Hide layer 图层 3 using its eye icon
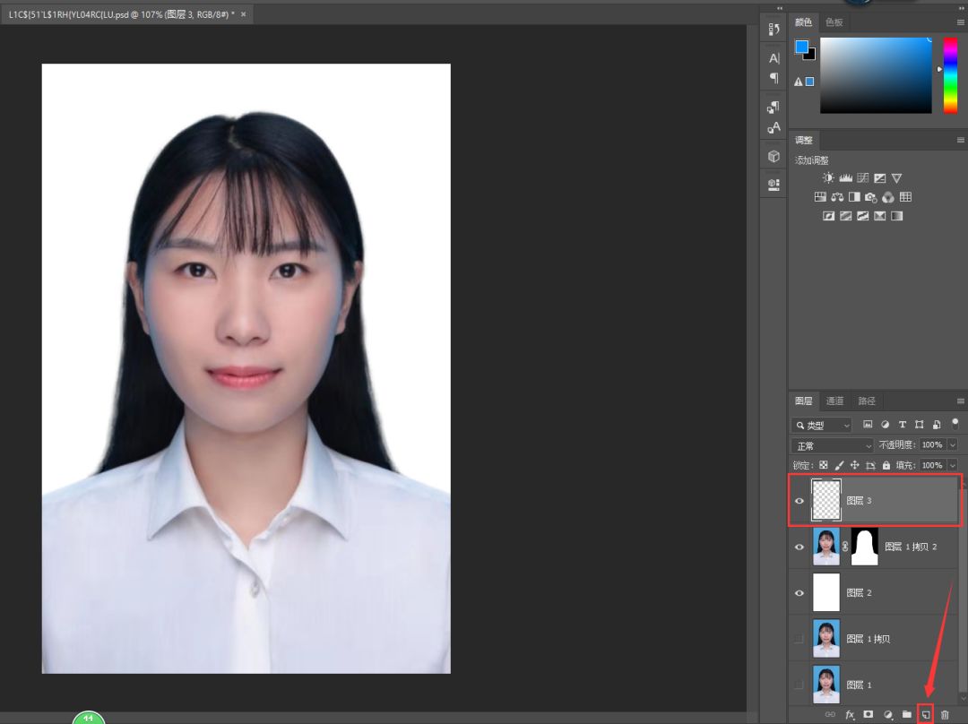Screen dimensions: 968x724 (x=799, y=501)
